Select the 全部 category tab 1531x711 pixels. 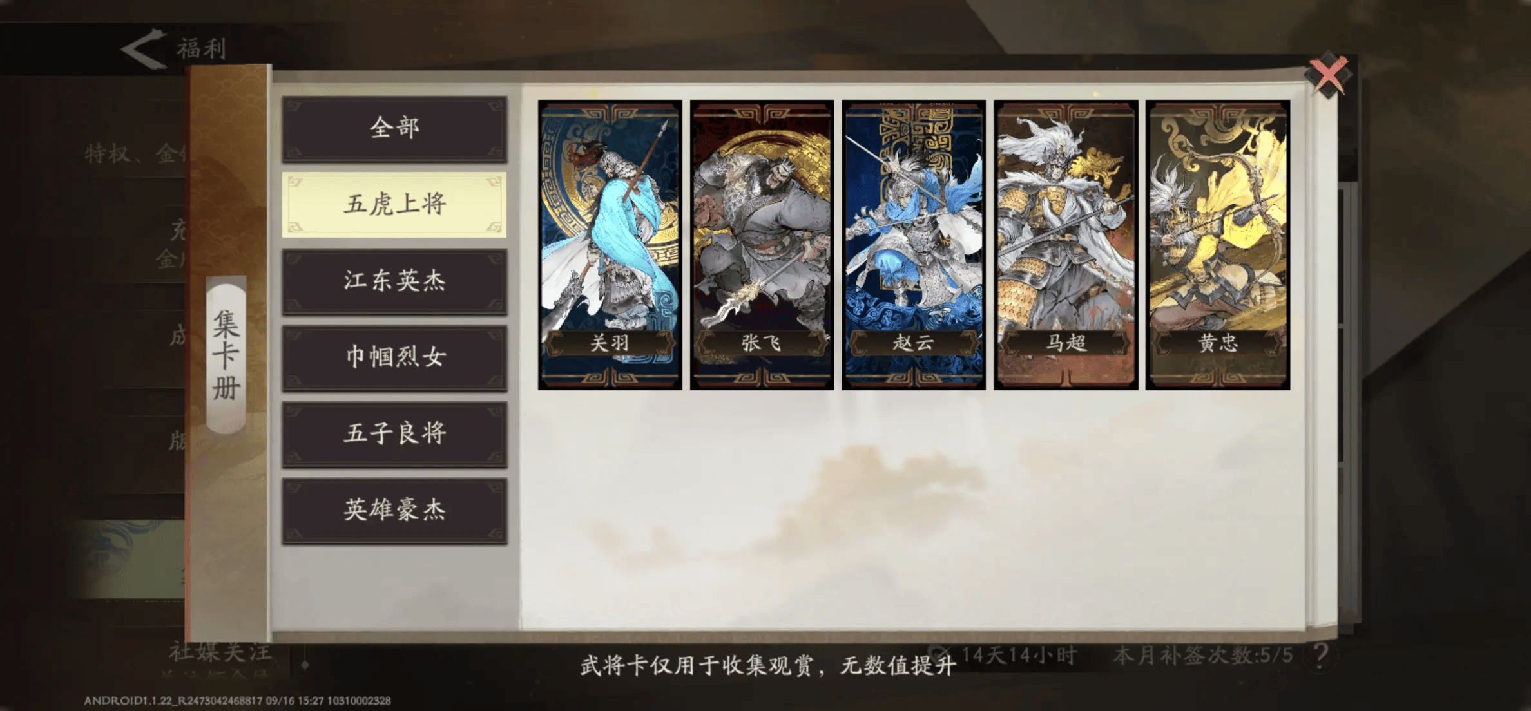tap(394, 129)
